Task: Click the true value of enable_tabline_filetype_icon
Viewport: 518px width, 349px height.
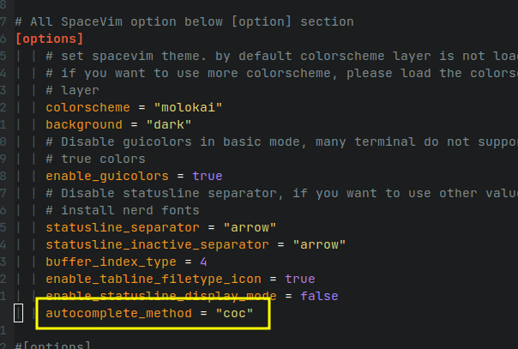Action: 300,279
